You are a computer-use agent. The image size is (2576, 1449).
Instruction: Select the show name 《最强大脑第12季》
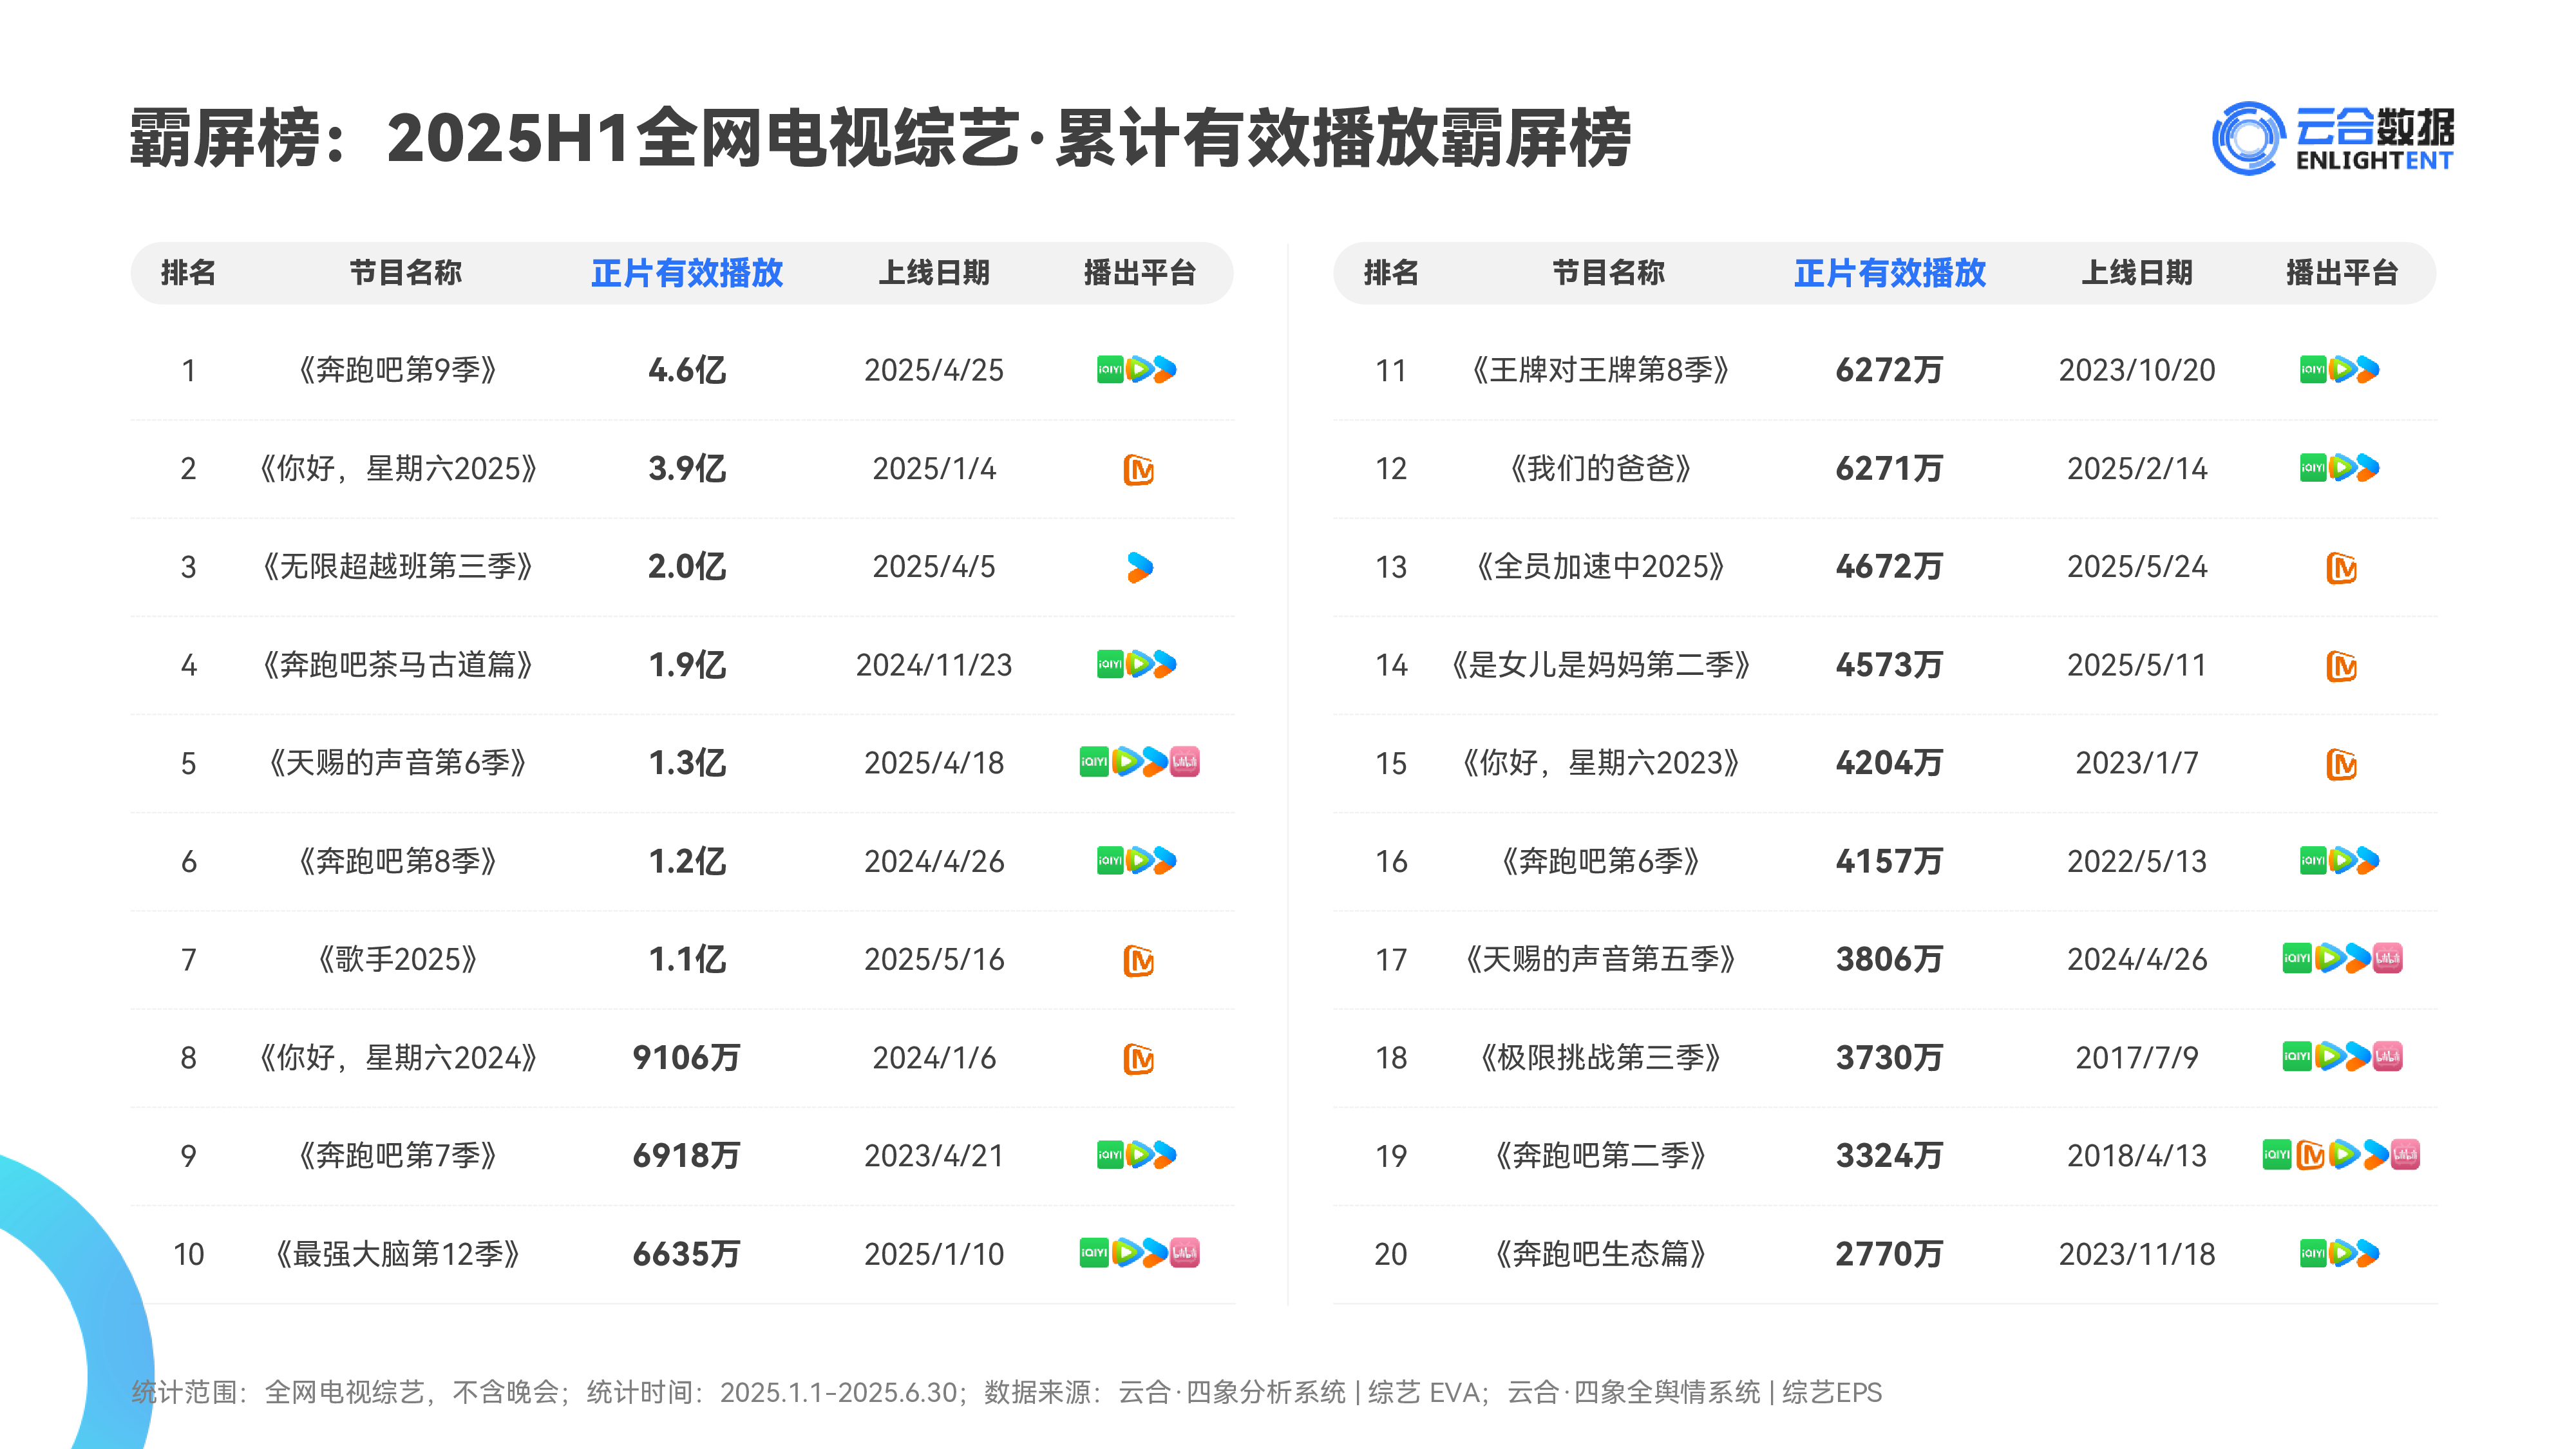(398, 1254)
